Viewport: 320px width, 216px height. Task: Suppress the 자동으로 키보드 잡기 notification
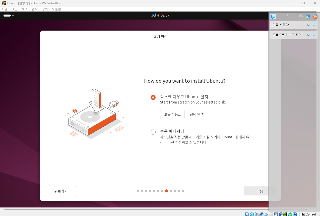tap(308, 35)
